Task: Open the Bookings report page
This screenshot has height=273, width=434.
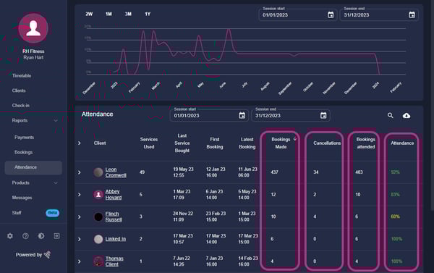Action: pos(24,152)
